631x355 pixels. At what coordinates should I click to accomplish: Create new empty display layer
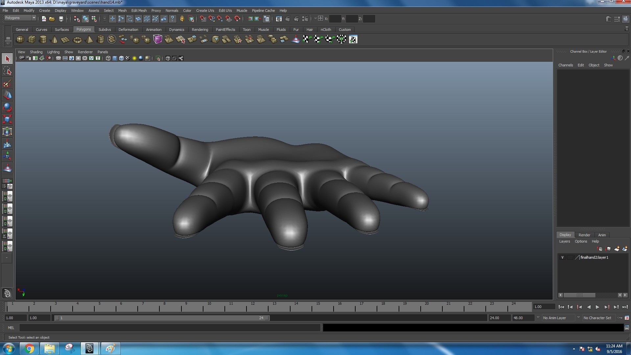click(617, 249)
